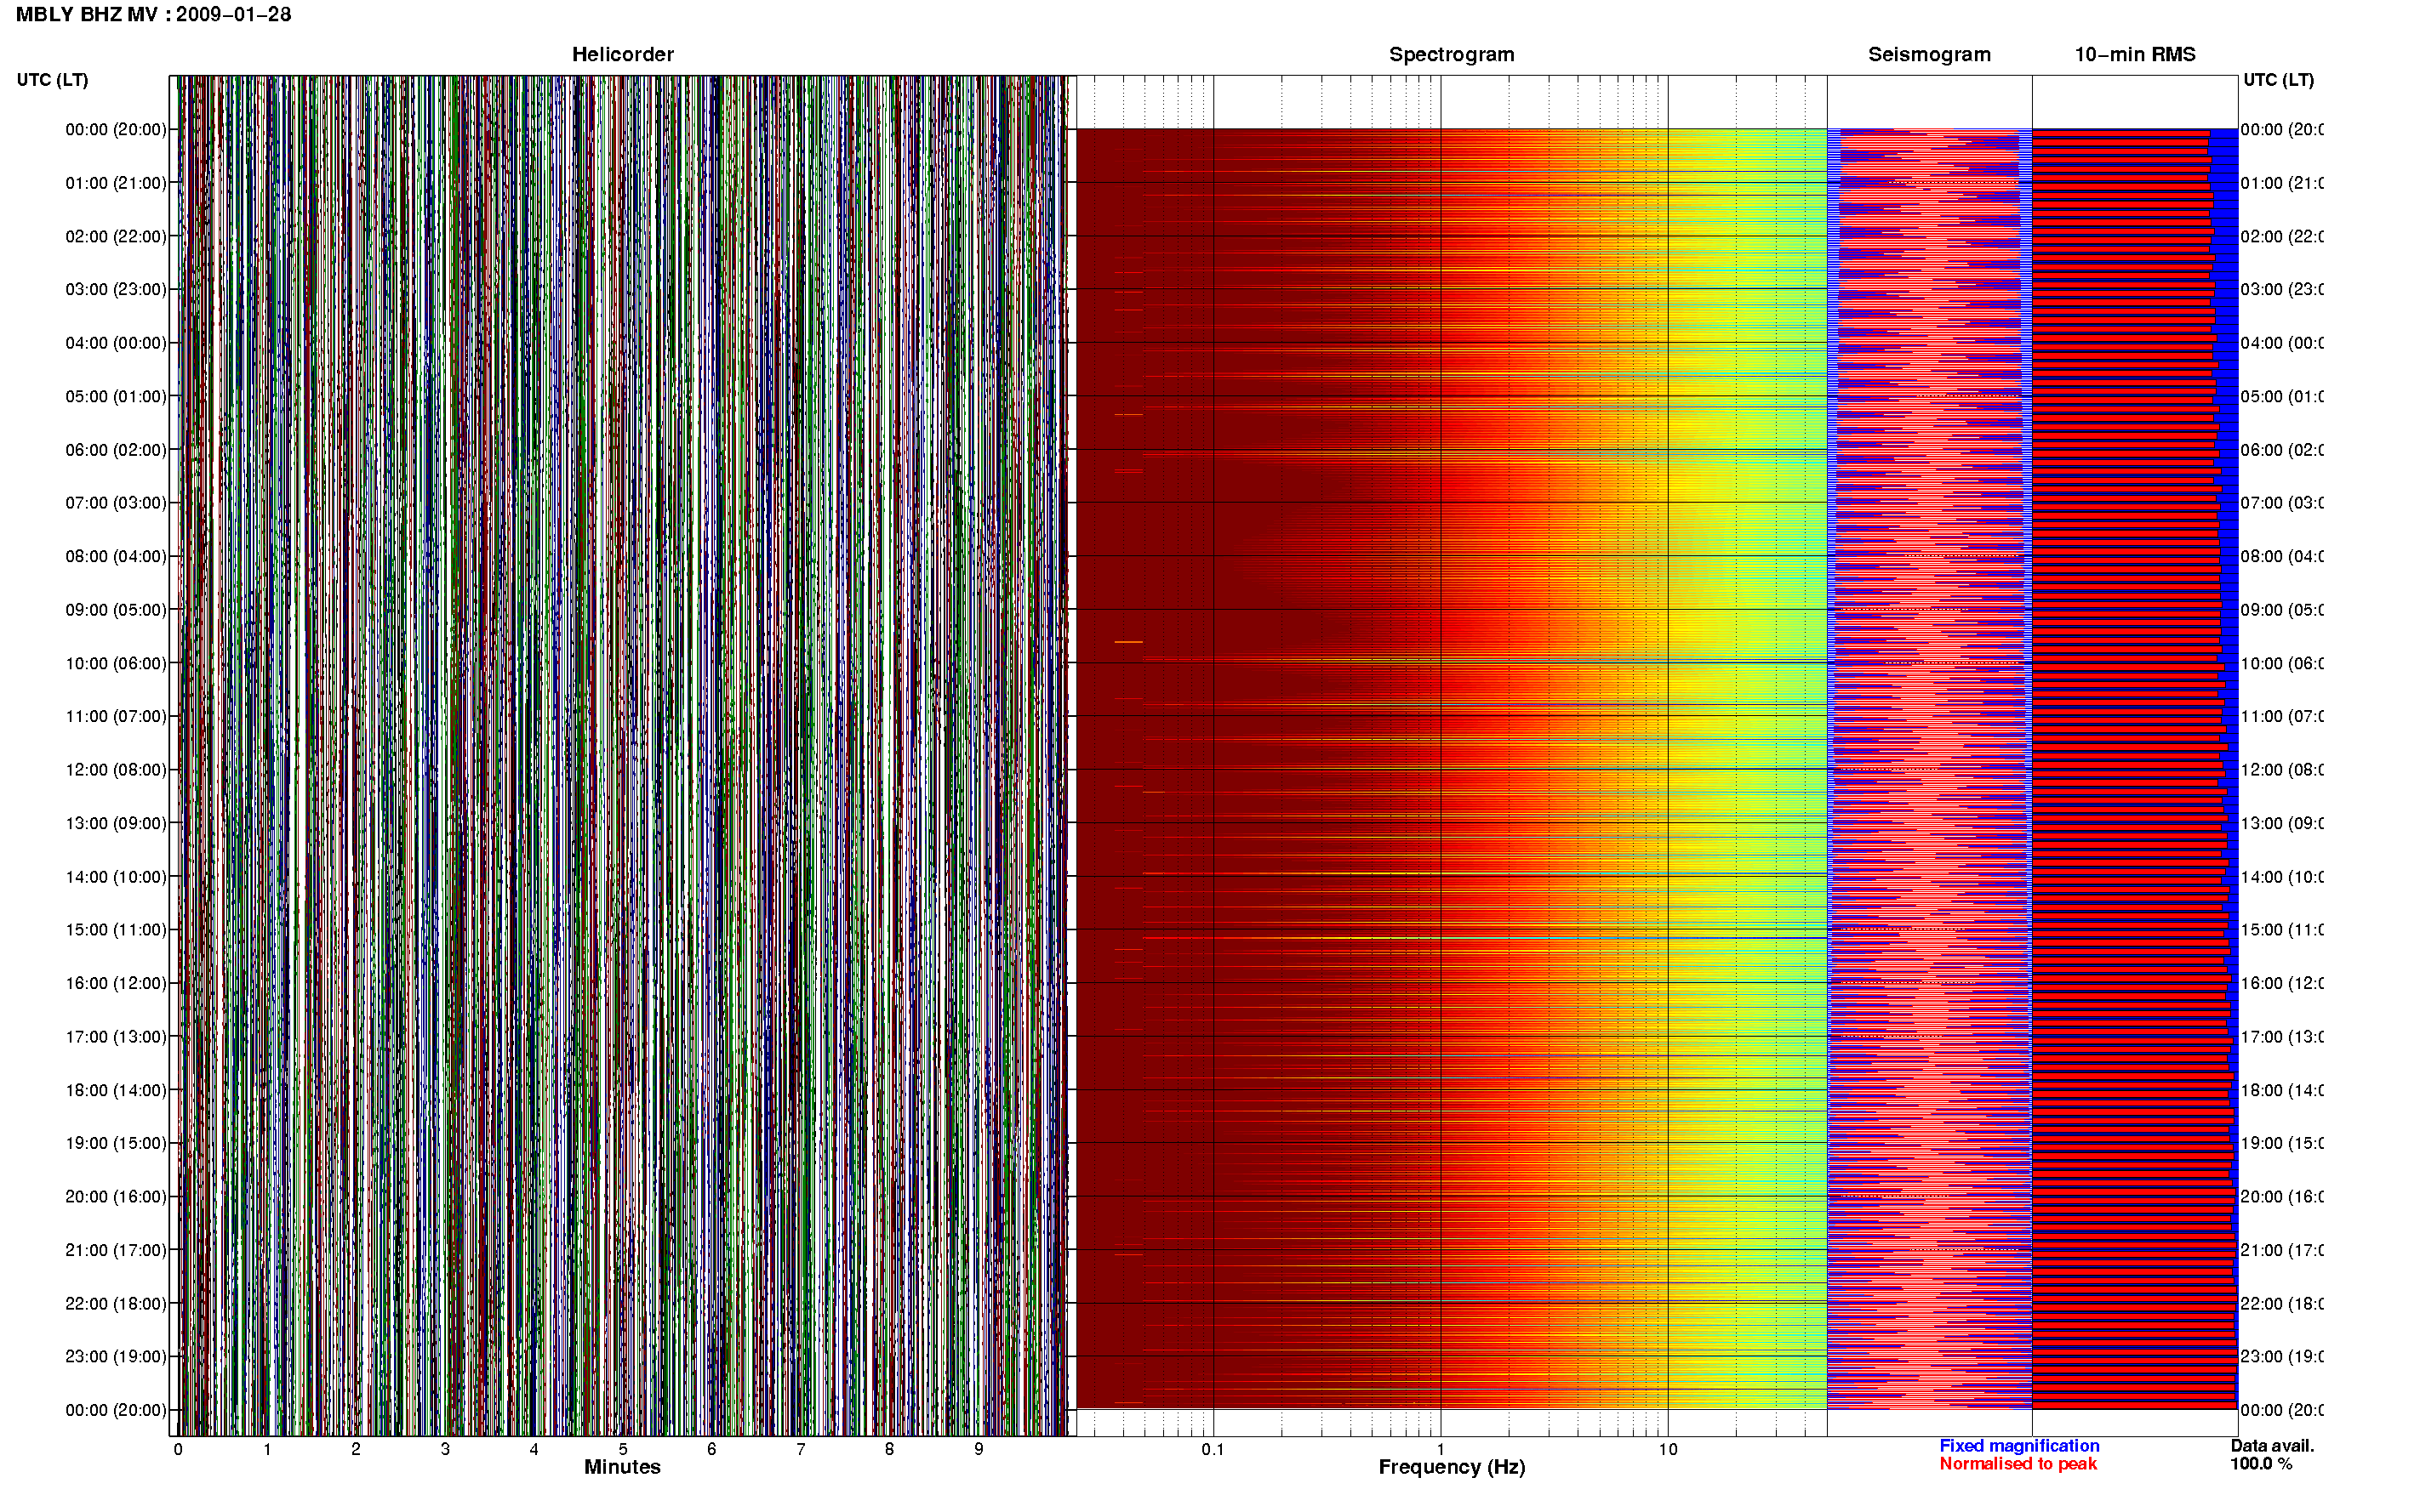
Task: Select the left '07:00 (03:00)' time label
Action: point(116,503)
